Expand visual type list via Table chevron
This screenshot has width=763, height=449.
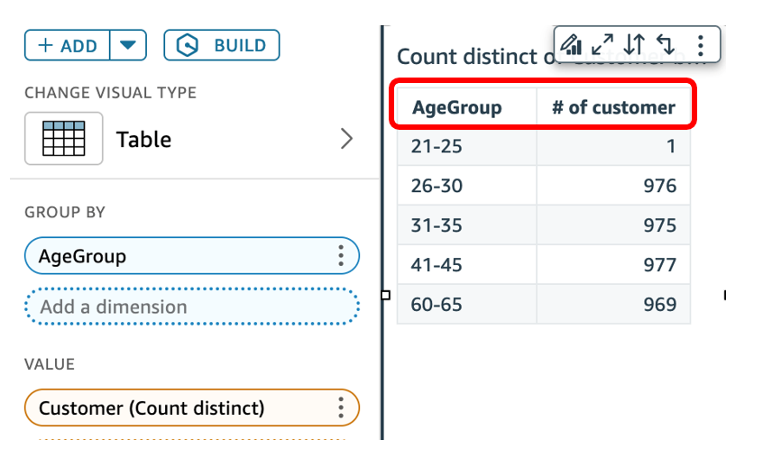[x=346, y=139]
